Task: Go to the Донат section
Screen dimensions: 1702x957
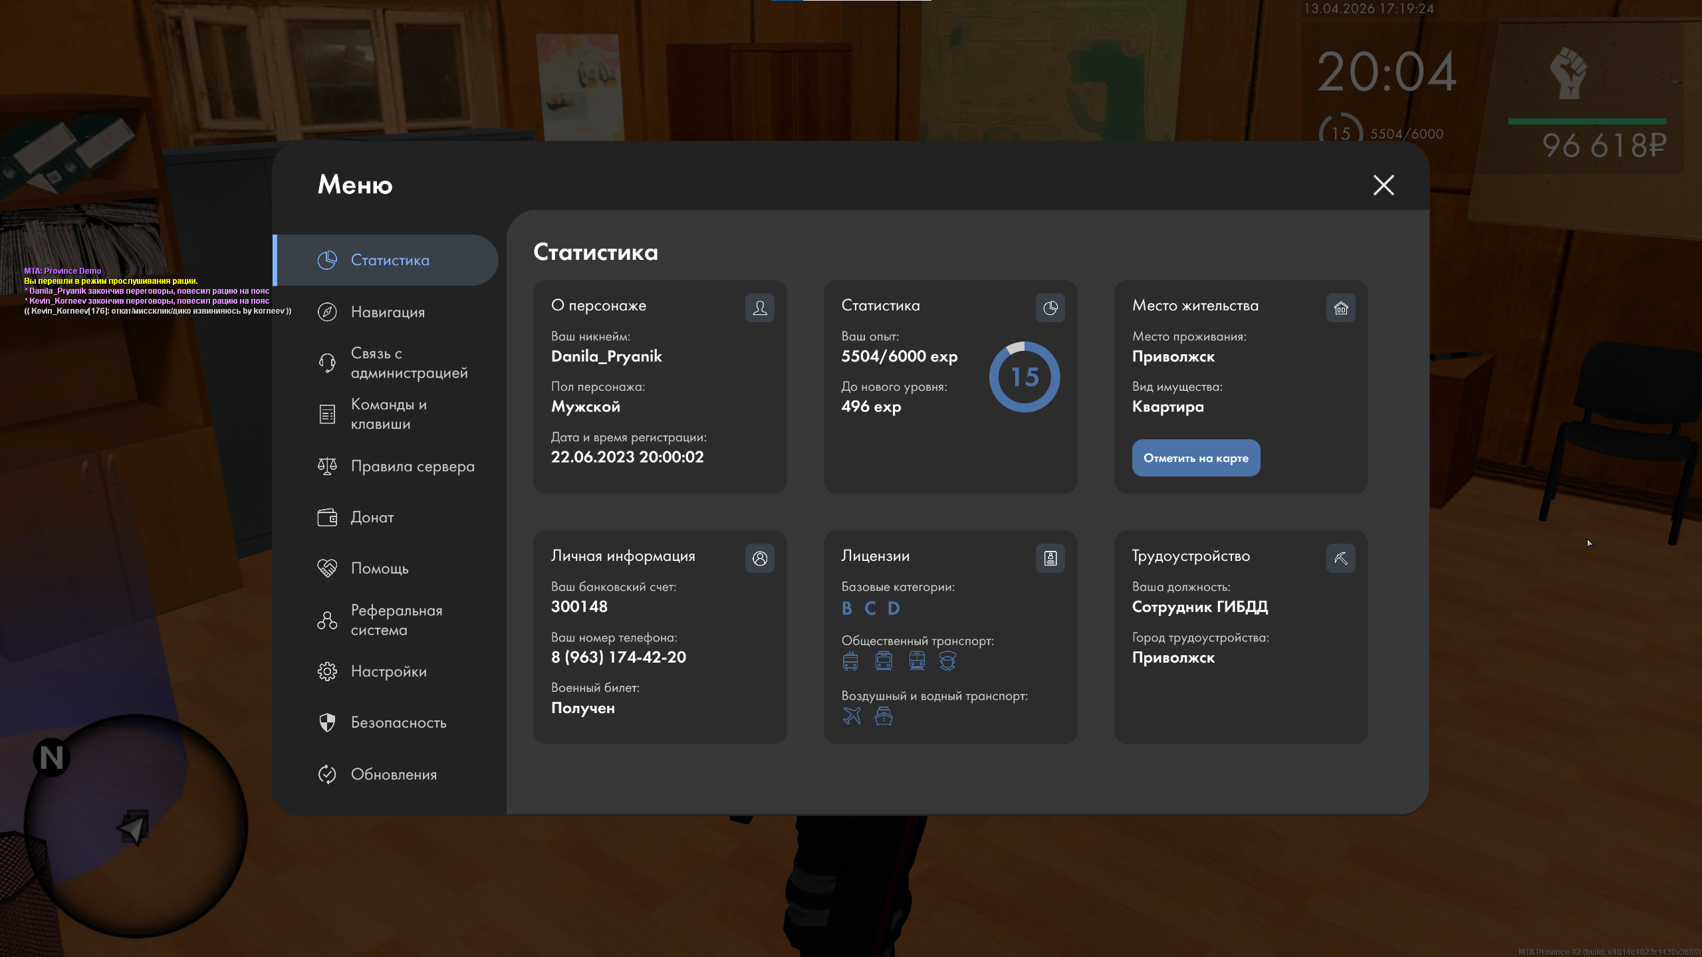Action: pyautogui.click(x=372, y=517)
